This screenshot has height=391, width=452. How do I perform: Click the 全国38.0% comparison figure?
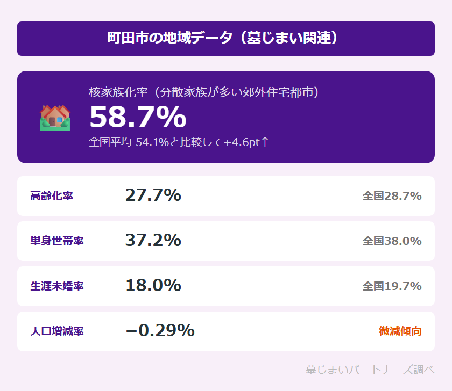392,241
